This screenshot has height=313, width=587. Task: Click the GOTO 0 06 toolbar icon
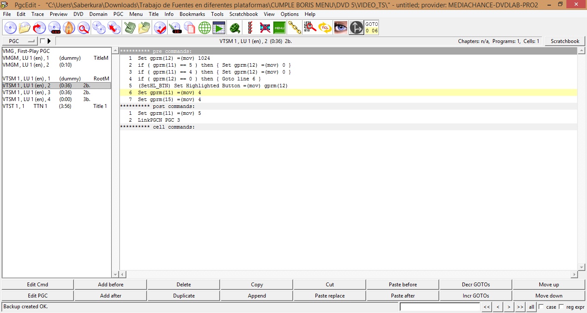click(372, 28)
